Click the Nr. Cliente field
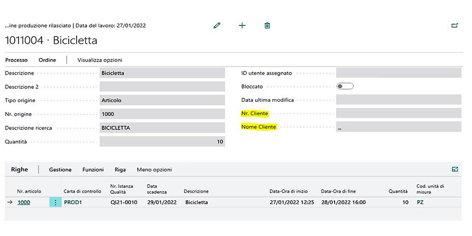Screen dimensions: 472x236 pyautogui.click(x=398, y=113)
